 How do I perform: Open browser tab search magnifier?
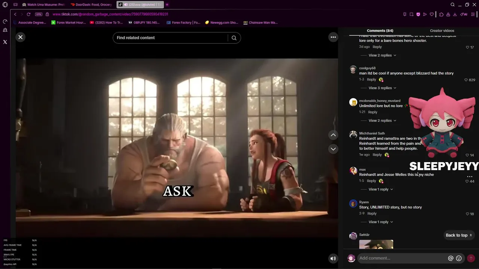[452, 4]
